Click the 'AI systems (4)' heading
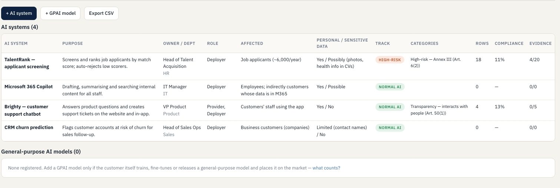 click(20, 27)
